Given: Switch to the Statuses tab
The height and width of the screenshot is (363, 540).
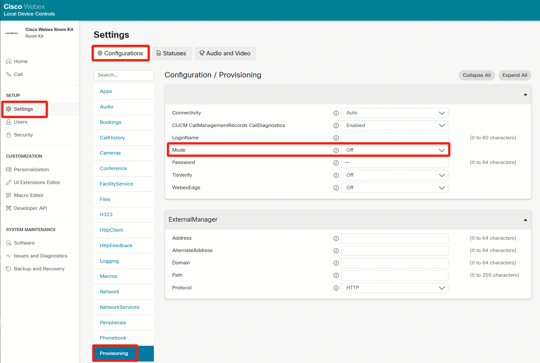Looking at the screenshot, I should [x=172, y=53].
